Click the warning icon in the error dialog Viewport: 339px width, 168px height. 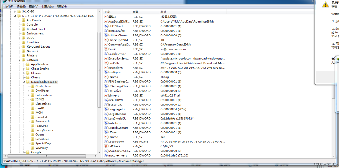click(x=325, y=4)
